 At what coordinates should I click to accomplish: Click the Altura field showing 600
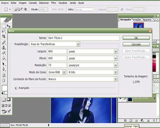point(57,58)
